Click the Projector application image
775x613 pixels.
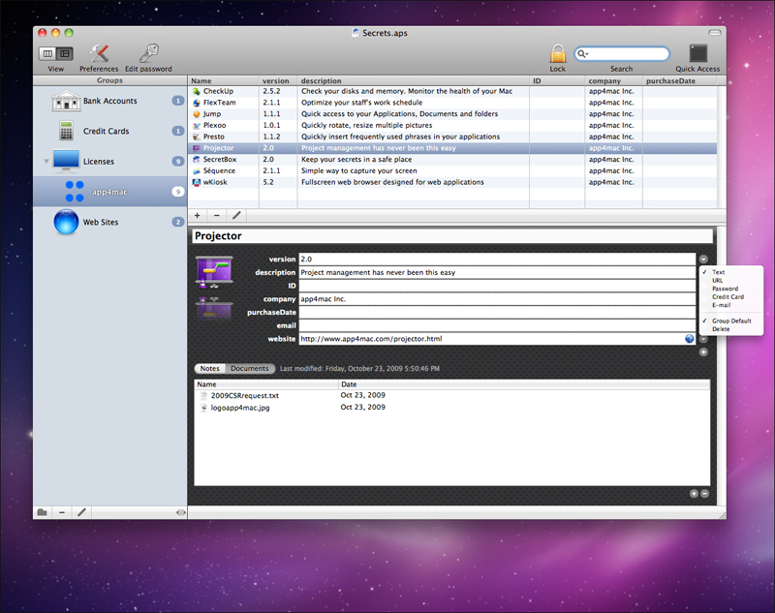pyautogui.click(x=214, y=271)
